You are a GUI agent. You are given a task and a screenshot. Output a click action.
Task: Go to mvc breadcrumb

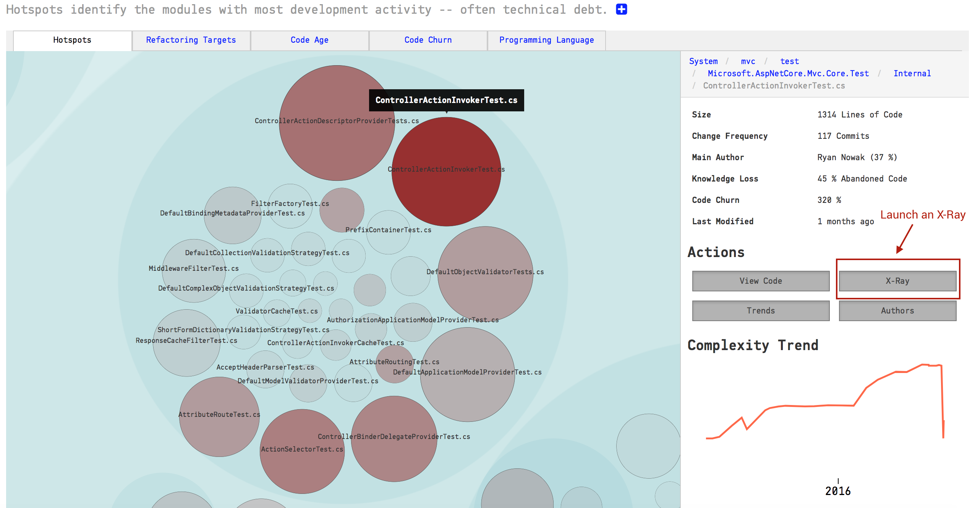748,61
